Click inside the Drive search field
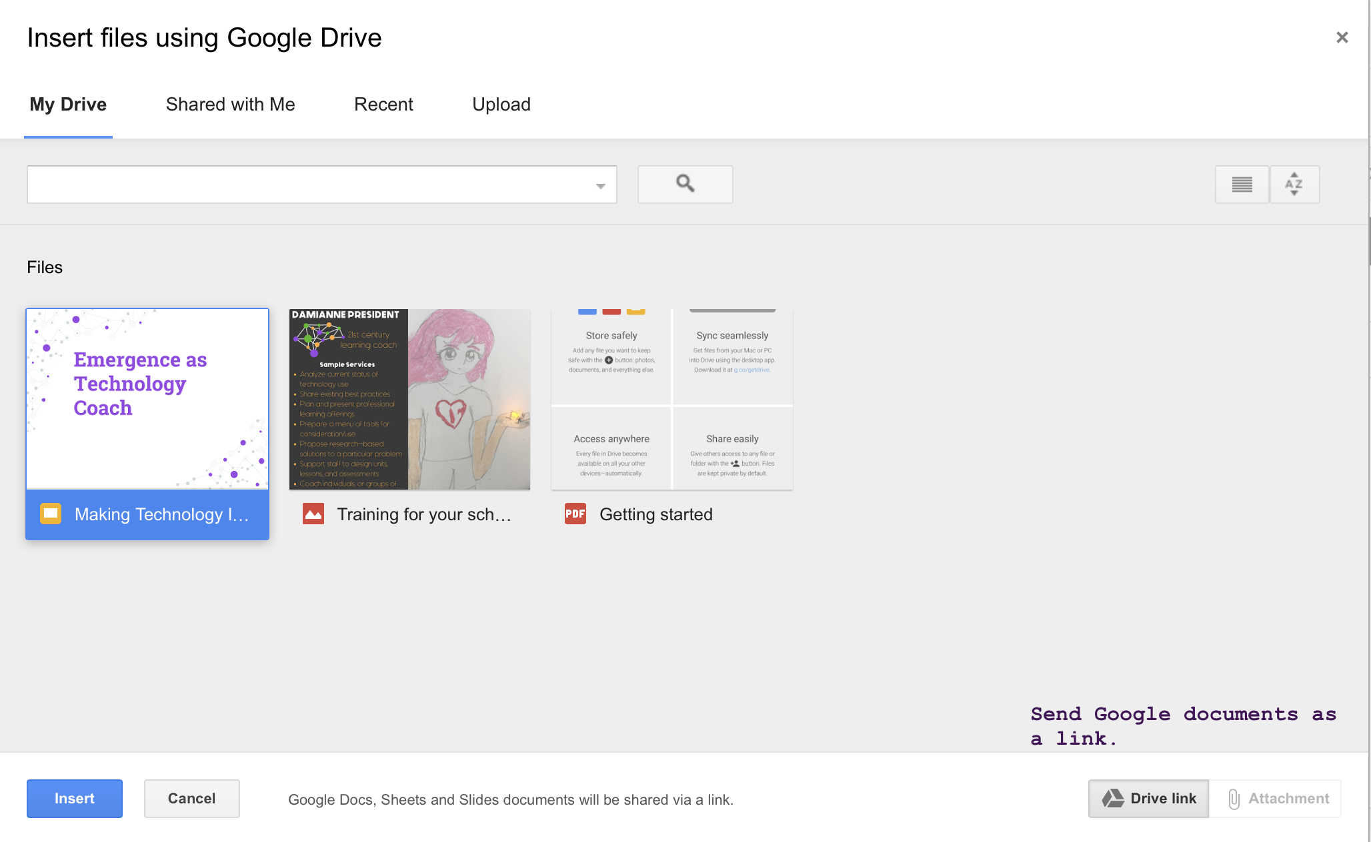Viewport: 1371px width, 842px height. tap(307, 184)
